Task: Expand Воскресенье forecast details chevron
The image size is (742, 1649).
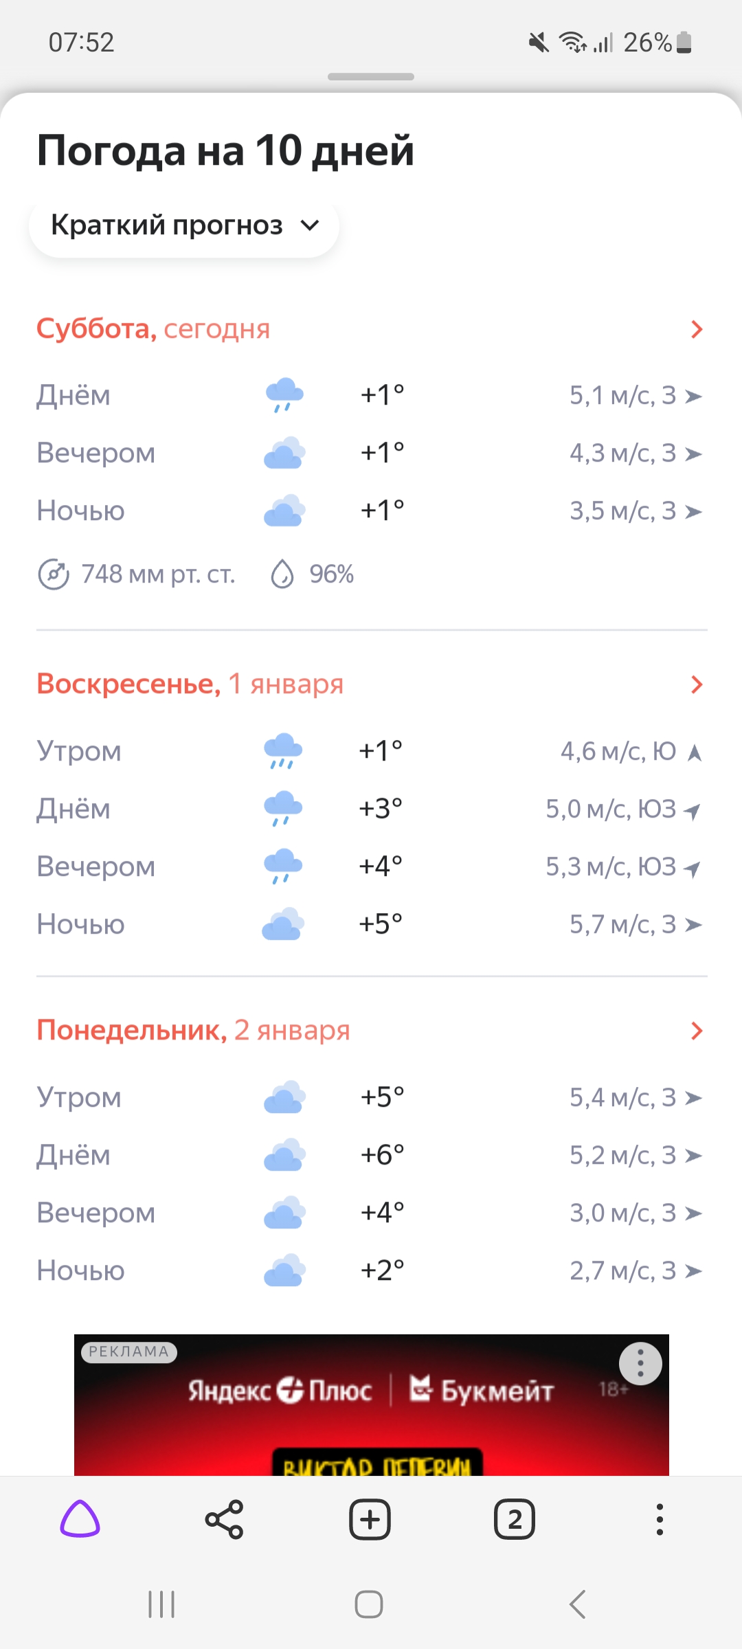Action: 697,684
